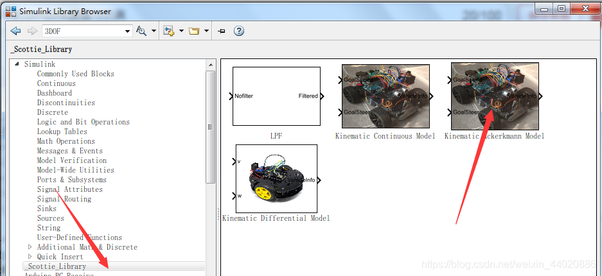The height and width of the screenshot is (276, 602).
Task: Select Model-Wide Utilities library
Action: click(76, 170)
